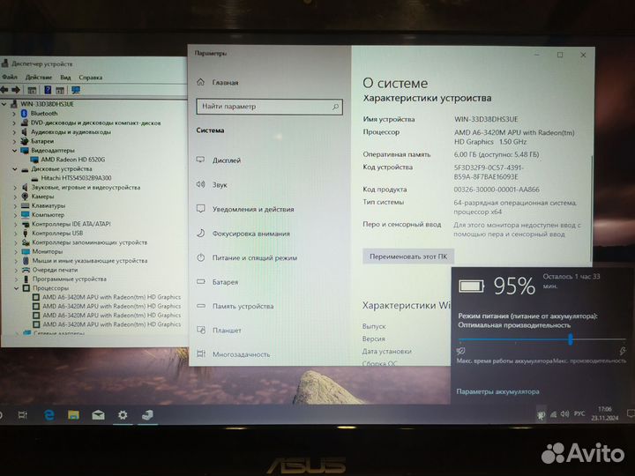Click the network icon in system tray
Image resolution: width=635 pixels, height=476 pixels.
553,414
